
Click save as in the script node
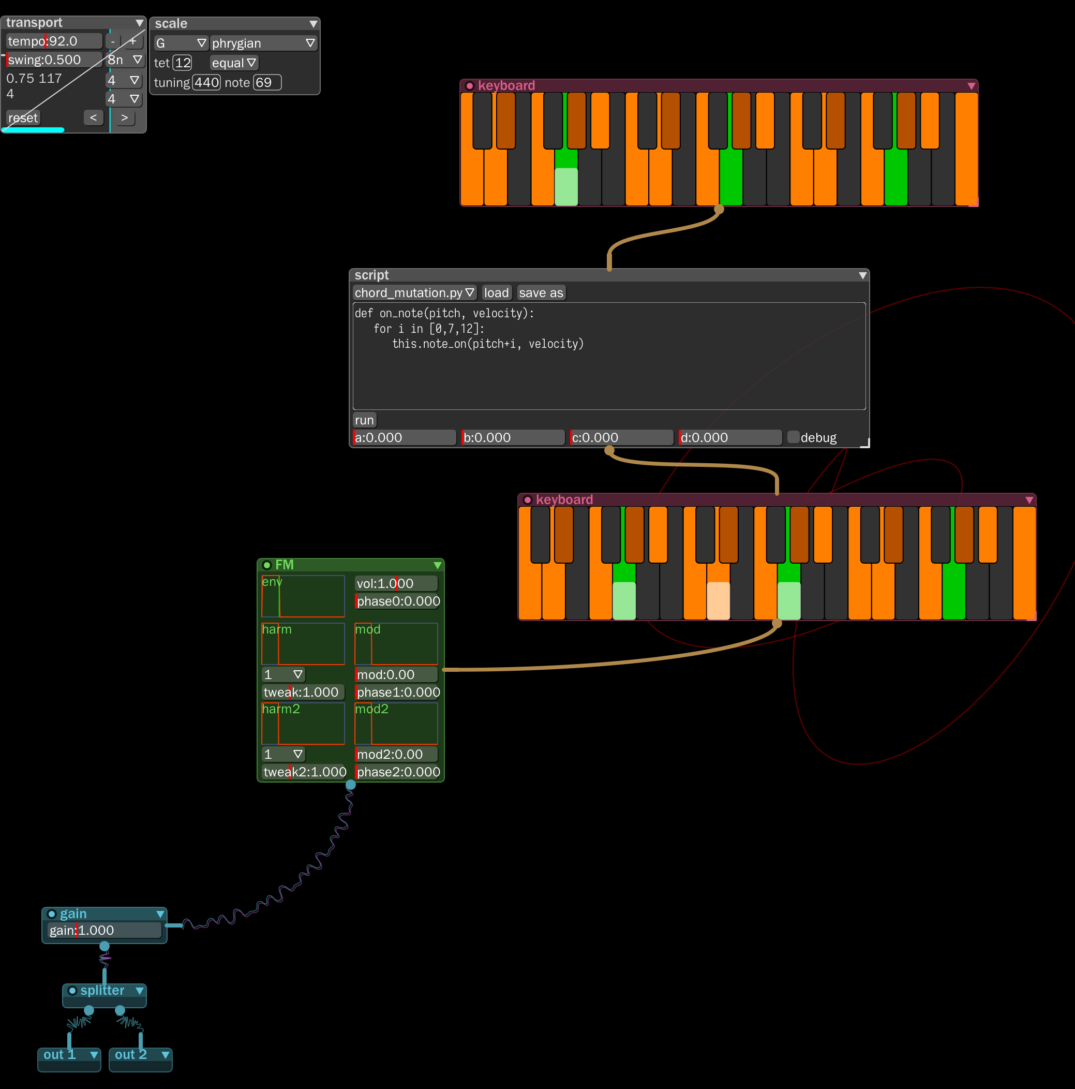click(541, 292)
